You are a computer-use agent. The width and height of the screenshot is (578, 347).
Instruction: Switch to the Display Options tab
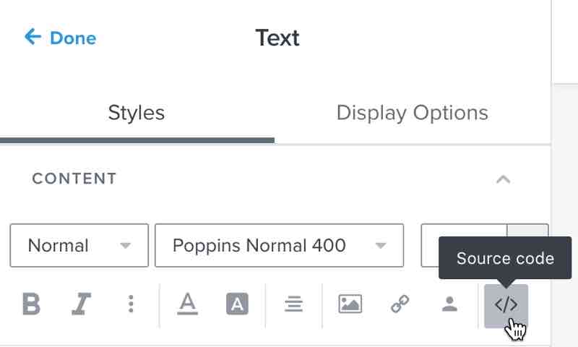412,113
